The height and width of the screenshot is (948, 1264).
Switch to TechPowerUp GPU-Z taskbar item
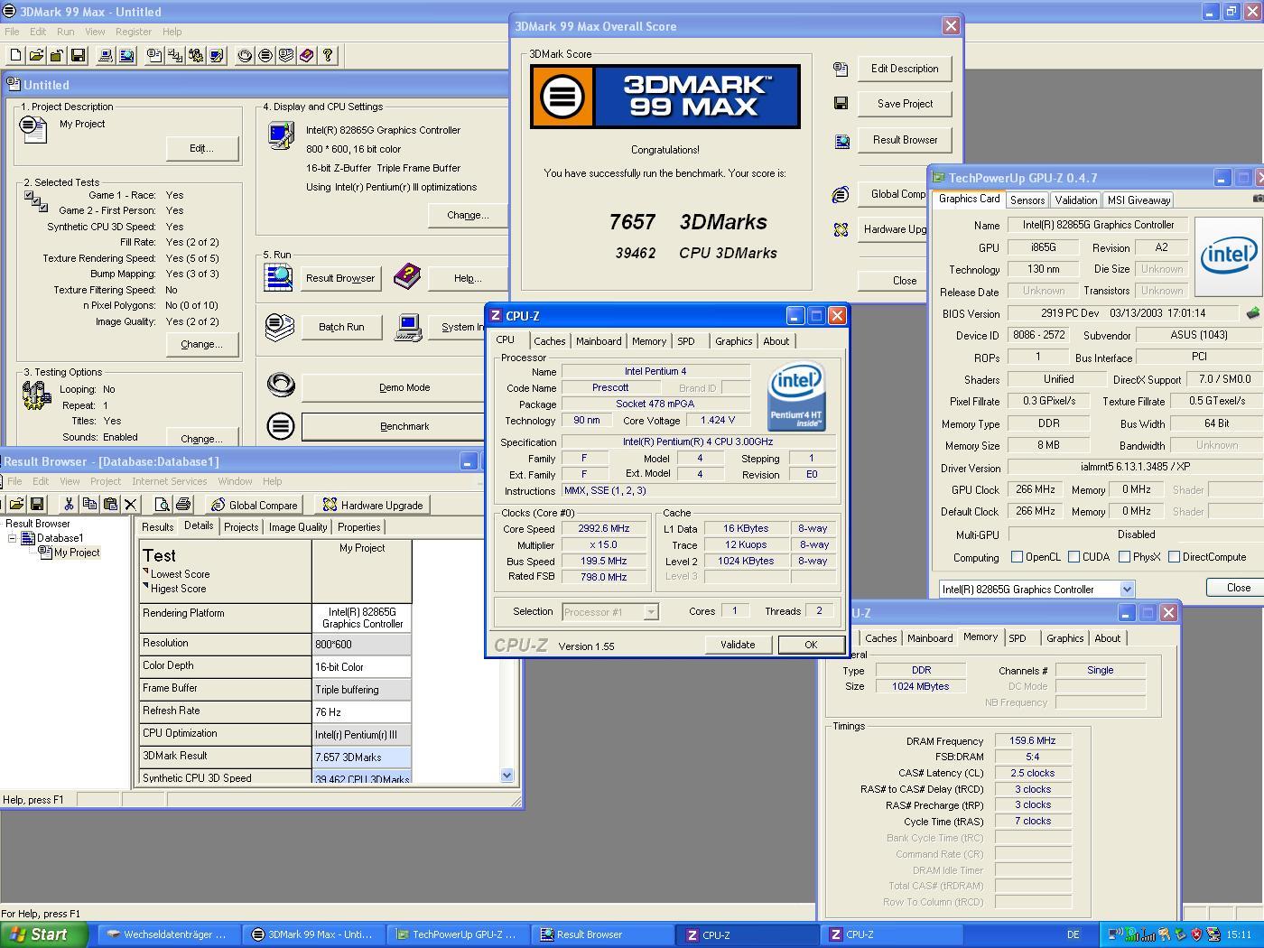coord(456,934)
